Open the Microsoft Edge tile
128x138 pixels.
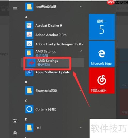coord(102,54)
